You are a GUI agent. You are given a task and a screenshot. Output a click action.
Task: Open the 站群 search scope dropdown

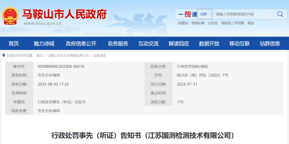(x=205, y=14)
